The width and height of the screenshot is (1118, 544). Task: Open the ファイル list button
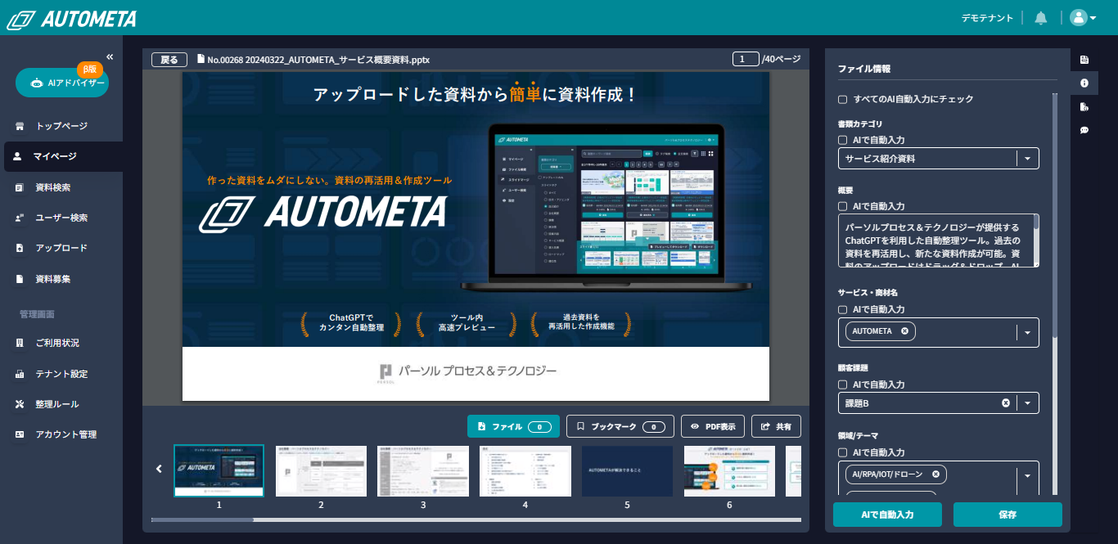pos(513,426)
